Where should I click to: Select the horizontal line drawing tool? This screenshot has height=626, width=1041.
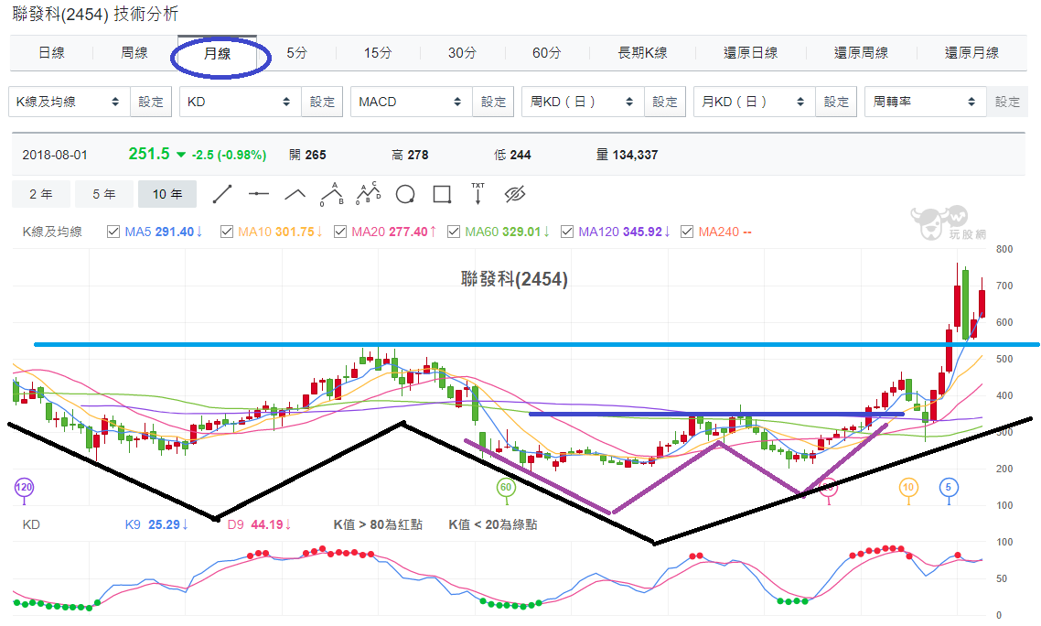coord(259,194)
